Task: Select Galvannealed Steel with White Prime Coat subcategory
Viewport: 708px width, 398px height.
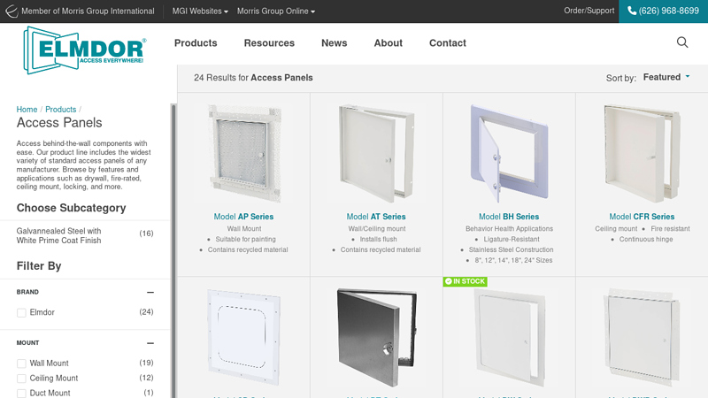Action: pyautogui.click(x=58, y=235)
